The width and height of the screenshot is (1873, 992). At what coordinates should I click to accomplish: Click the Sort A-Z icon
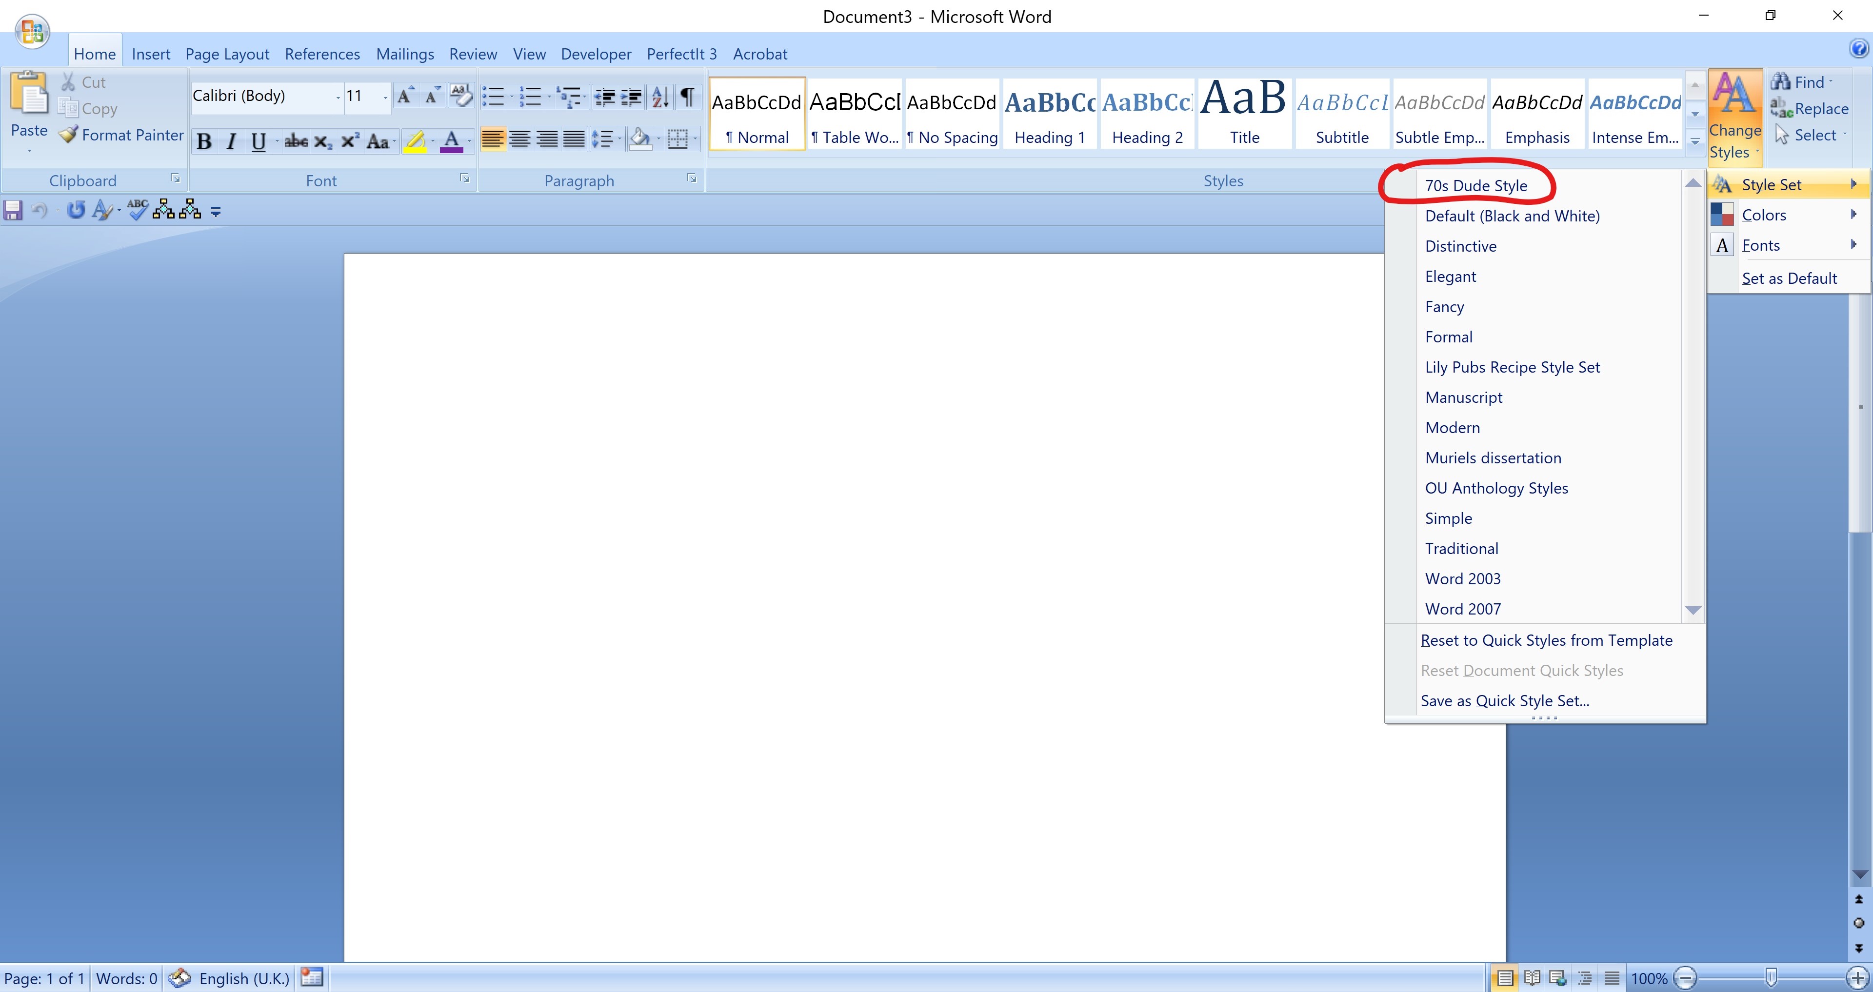(x=660, y=97)
